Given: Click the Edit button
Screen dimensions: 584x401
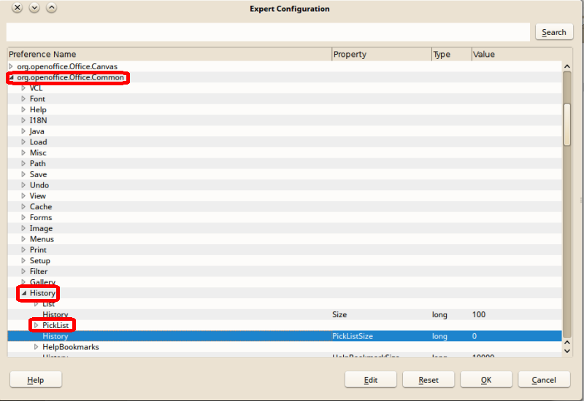Looking at the screenshot, I should [x=371, y=380].
